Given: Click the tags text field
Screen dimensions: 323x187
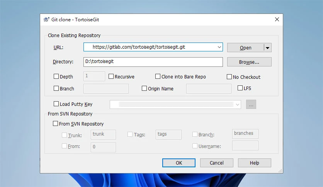Looking at the screenshot, I should pyautogui.click(x=168, y=134).
